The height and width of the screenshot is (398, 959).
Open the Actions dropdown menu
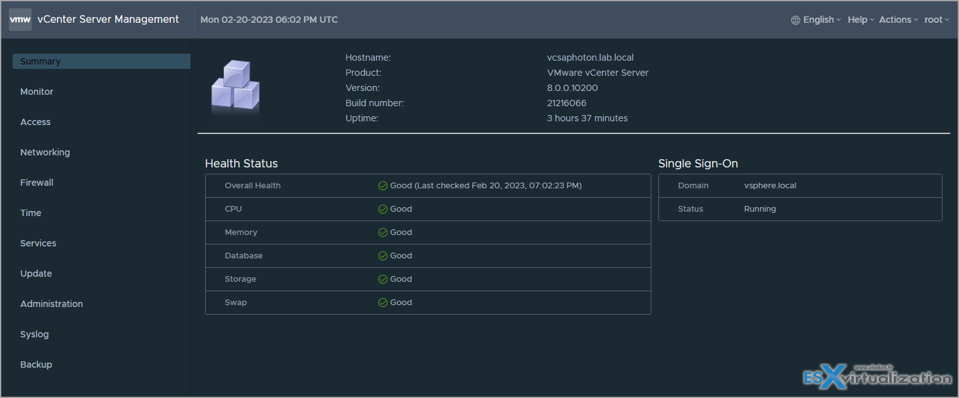[x=898, y=20]
